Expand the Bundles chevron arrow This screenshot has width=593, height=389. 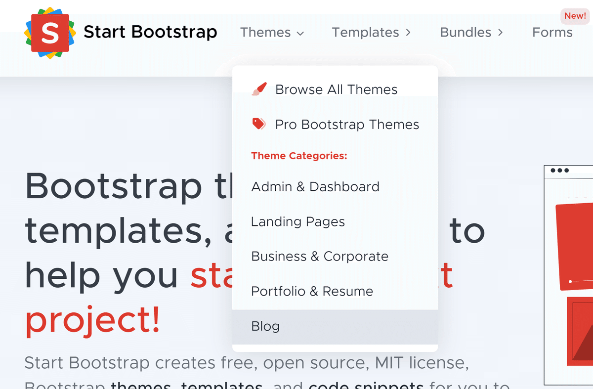point(500,33)
